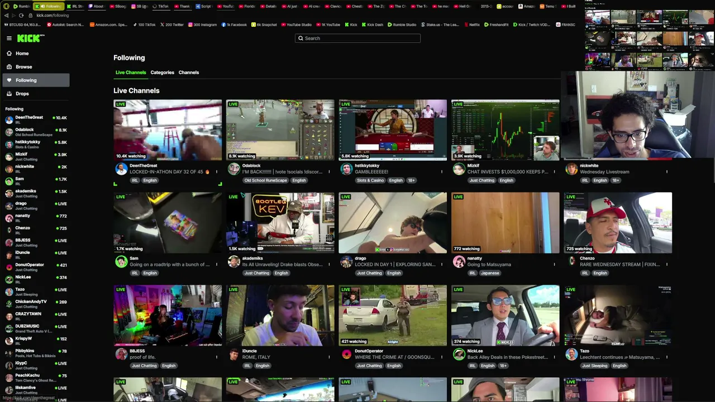Click the magnifier icon in the search bar

pos(301,38)
